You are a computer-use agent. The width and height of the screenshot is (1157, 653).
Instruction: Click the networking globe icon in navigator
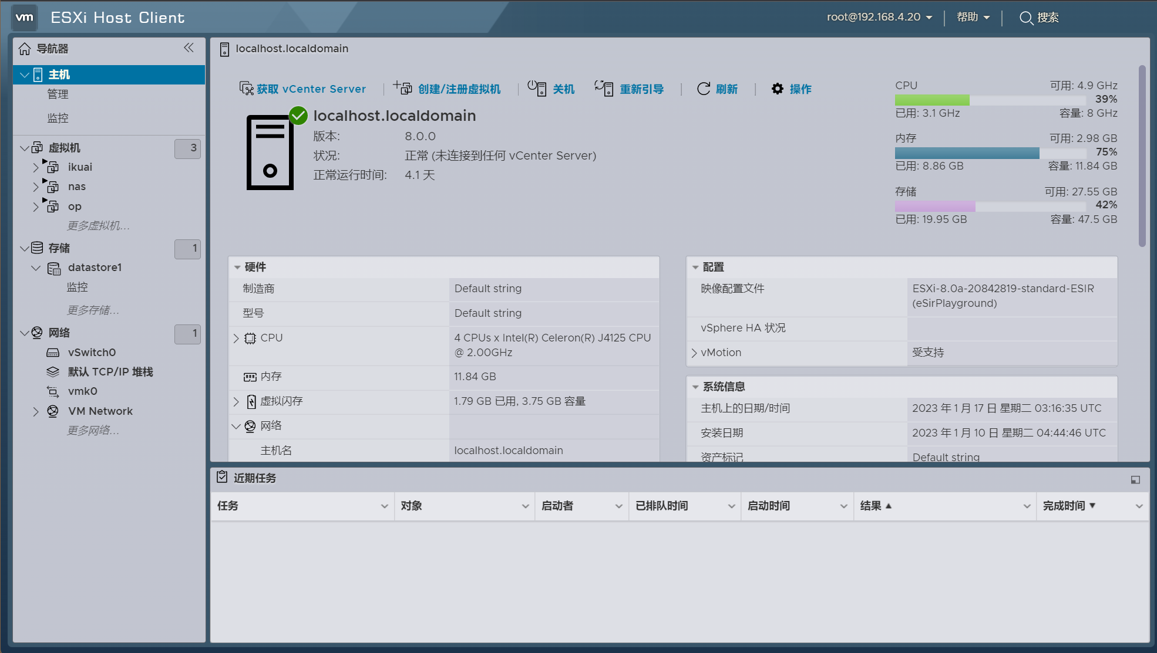point(37,333)
